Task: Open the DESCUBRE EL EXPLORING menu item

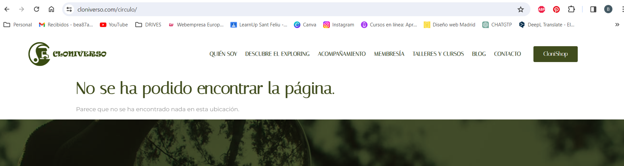Action: click(x=277, y=54)
